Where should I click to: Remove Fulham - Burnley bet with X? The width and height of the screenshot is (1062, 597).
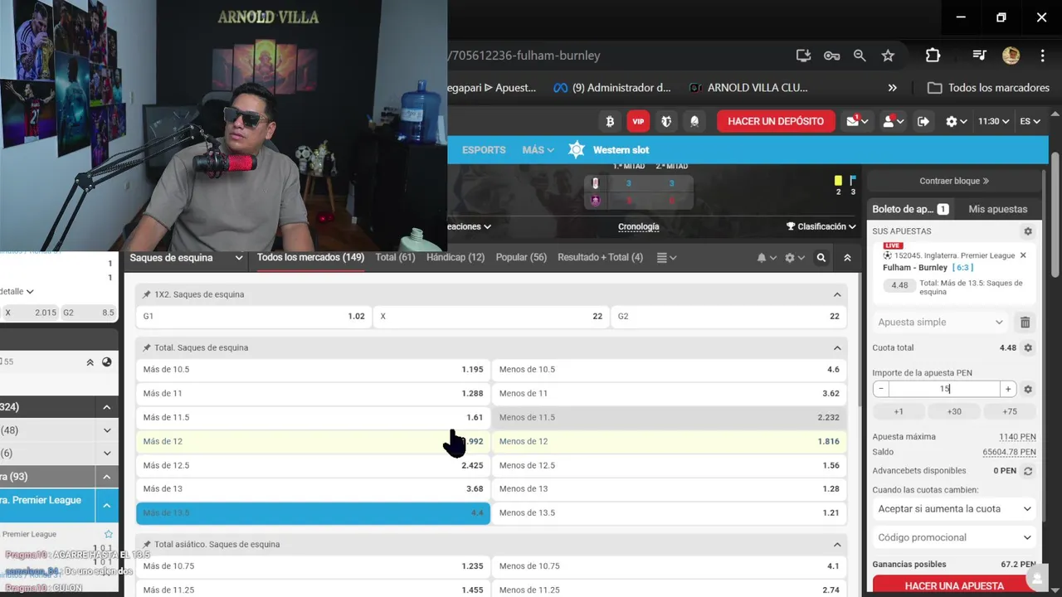coord(1023,255)
